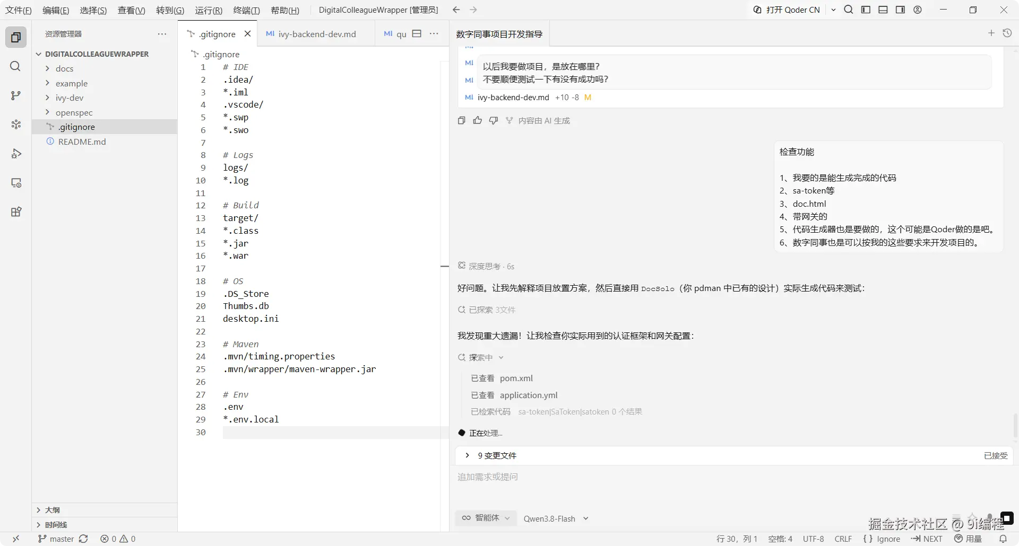Click the remote window icon in status bar
The width and height of the screenshot is (1019, 546).
pyautogui.click(x=16, y=539)
